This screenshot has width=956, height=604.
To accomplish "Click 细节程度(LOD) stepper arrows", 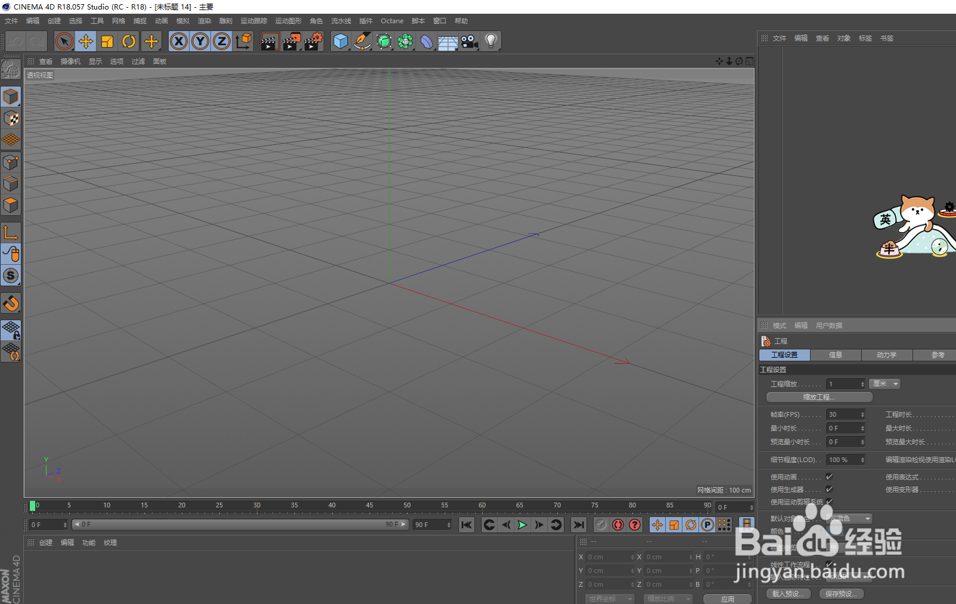I will [862, 460].
